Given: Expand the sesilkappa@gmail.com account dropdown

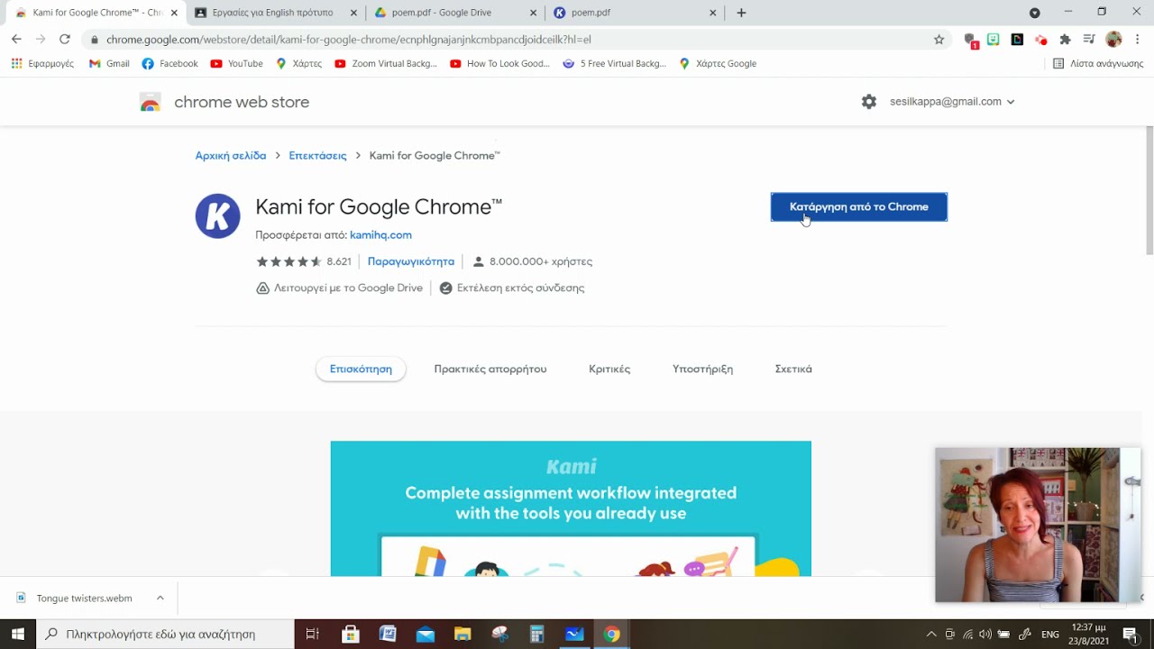Looking at the screenshot, I should point(952,102).
